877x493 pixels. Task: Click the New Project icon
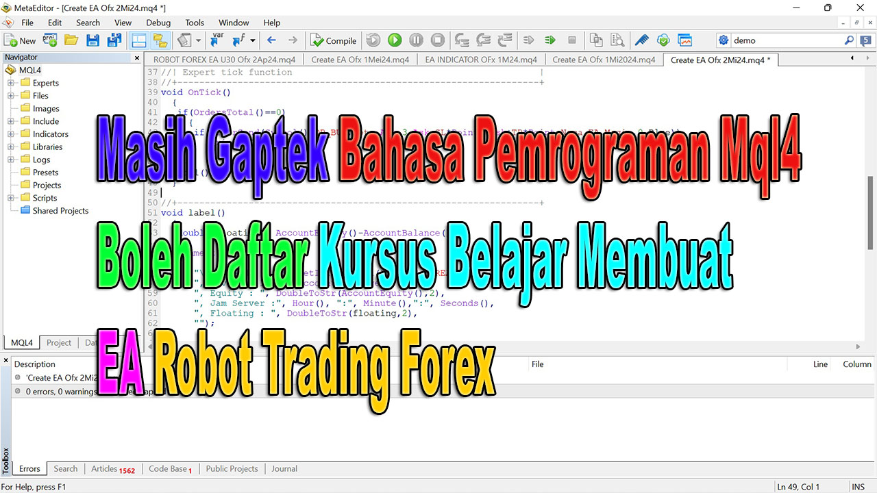click(x=49, y=40)
